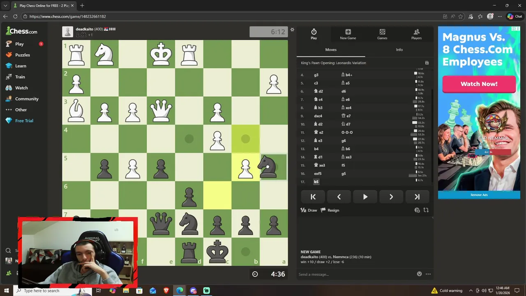Jump to the first move
This screenshot has height=296, width=526.
313,197
